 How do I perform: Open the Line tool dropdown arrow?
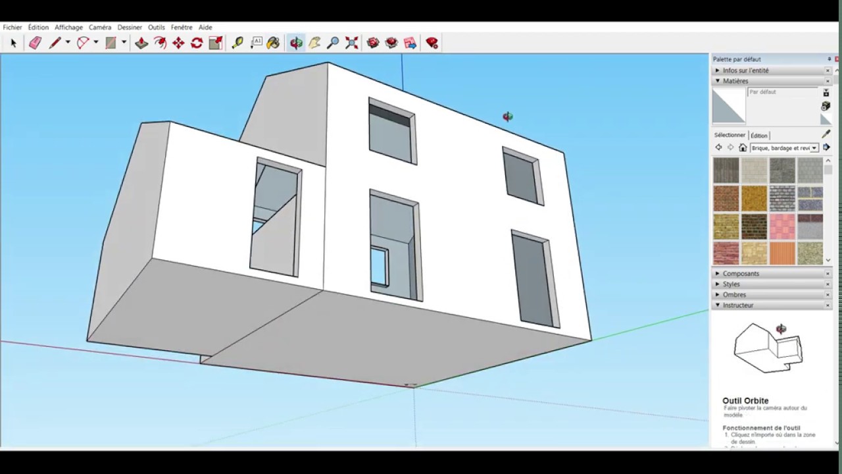tap(67, 43)
